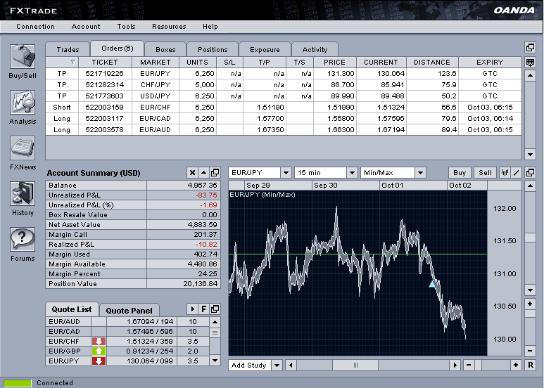Viewport: 544px width, 388px height.
Task: Click the Sell button above chart
Action: pos(486,173)
